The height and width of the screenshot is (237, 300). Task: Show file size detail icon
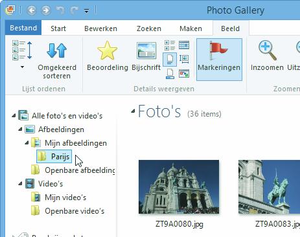click(170, 74)
